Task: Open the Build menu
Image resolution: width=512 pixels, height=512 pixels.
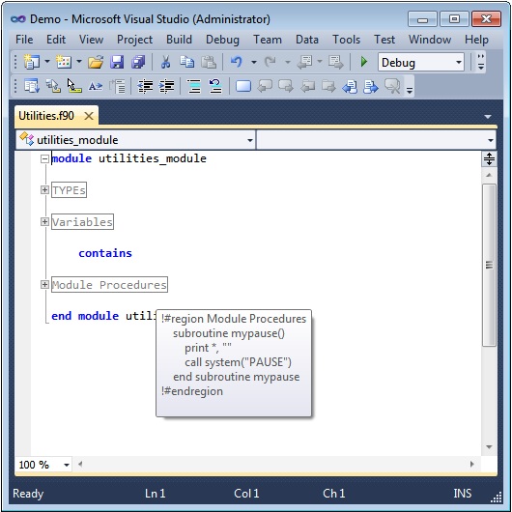Action: pos(179,40)
